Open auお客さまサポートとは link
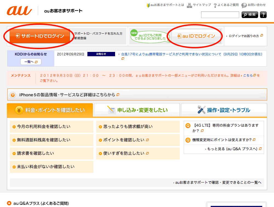Screen dimensions: 274x207 coord(167,5)
